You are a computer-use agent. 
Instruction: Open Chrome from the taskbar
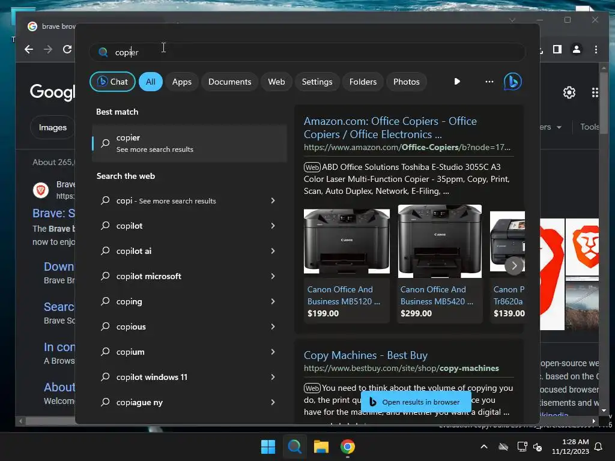(x=348, y=447)
